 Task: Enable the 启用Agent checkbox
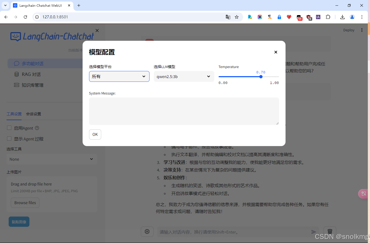(x=9, y=128)
